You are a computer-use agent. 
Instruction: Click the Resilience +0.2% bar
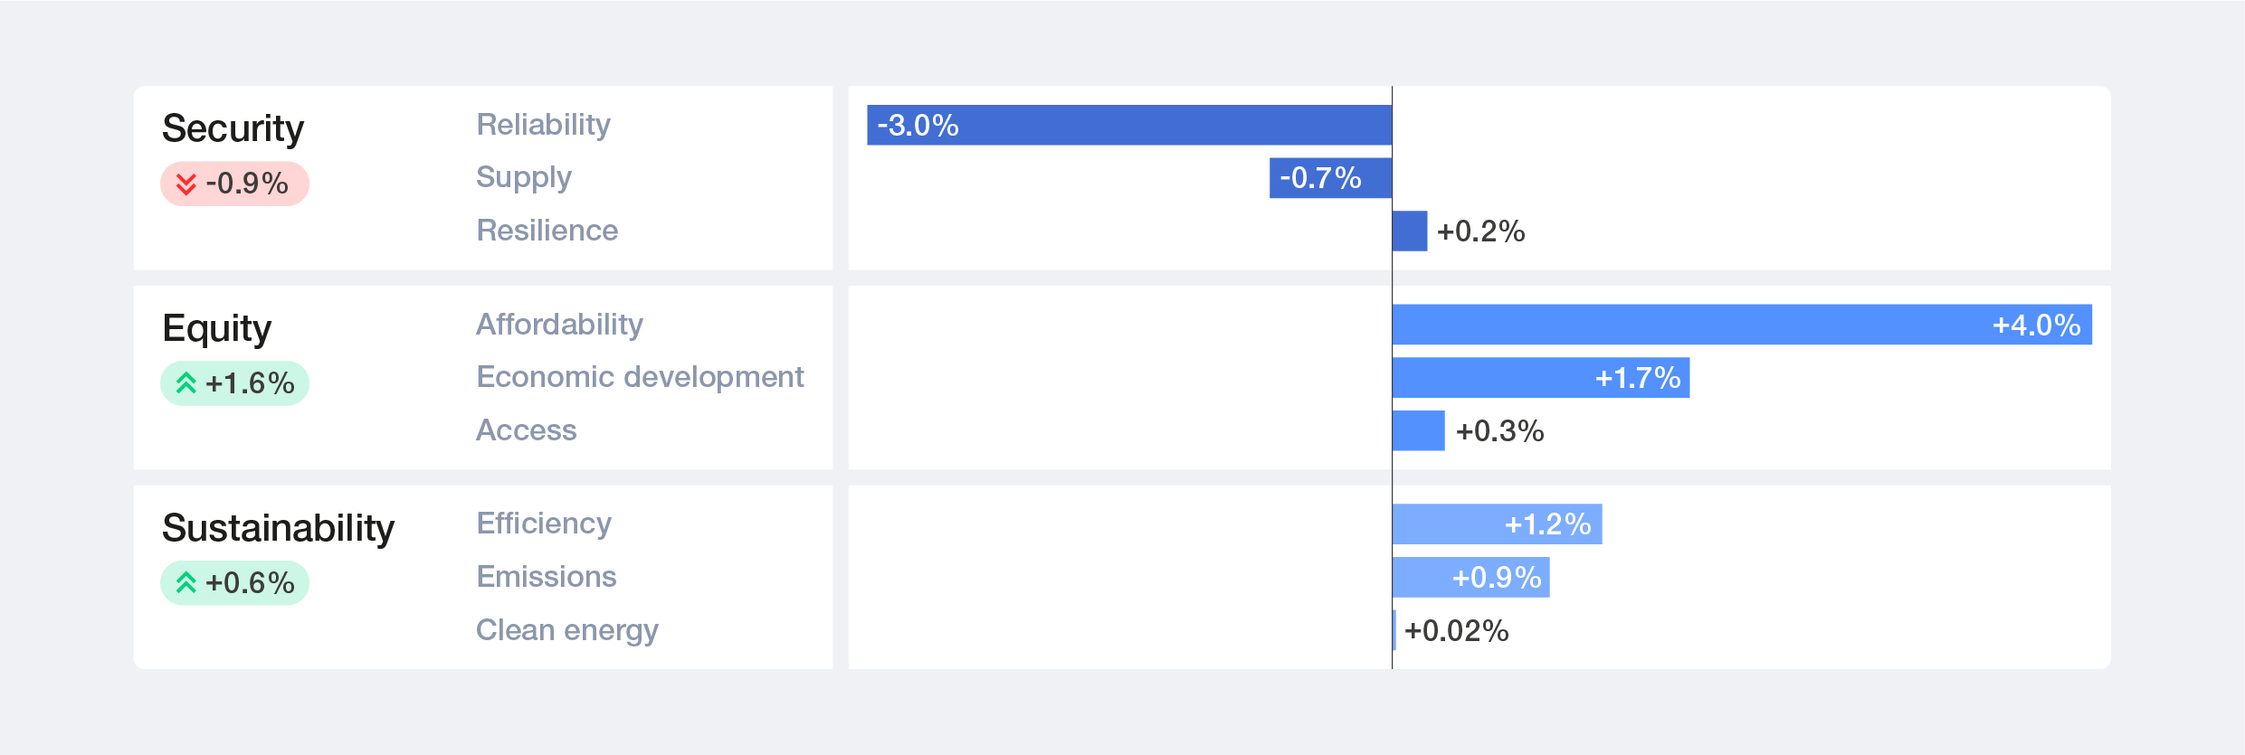point(1410,231)
